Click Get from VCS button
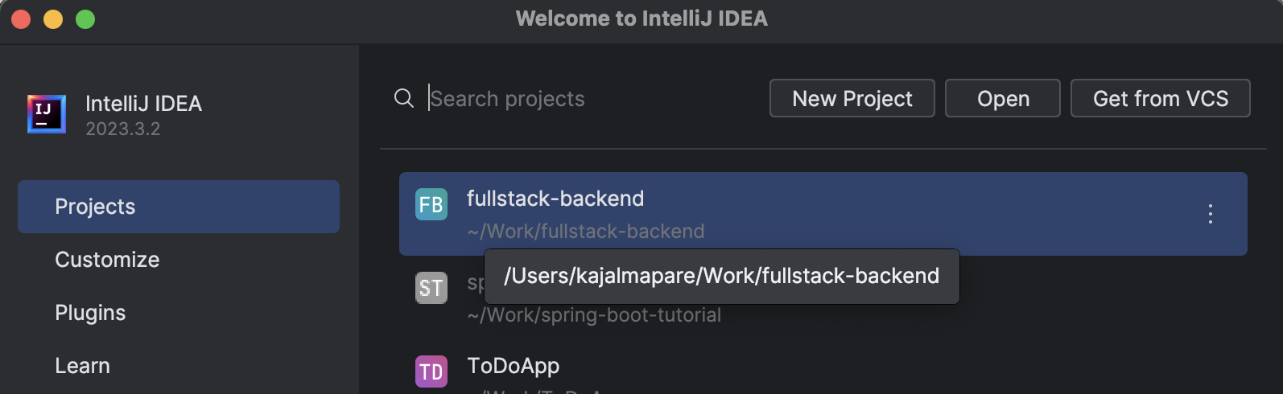1283x394 pixels. (1160, 98)
